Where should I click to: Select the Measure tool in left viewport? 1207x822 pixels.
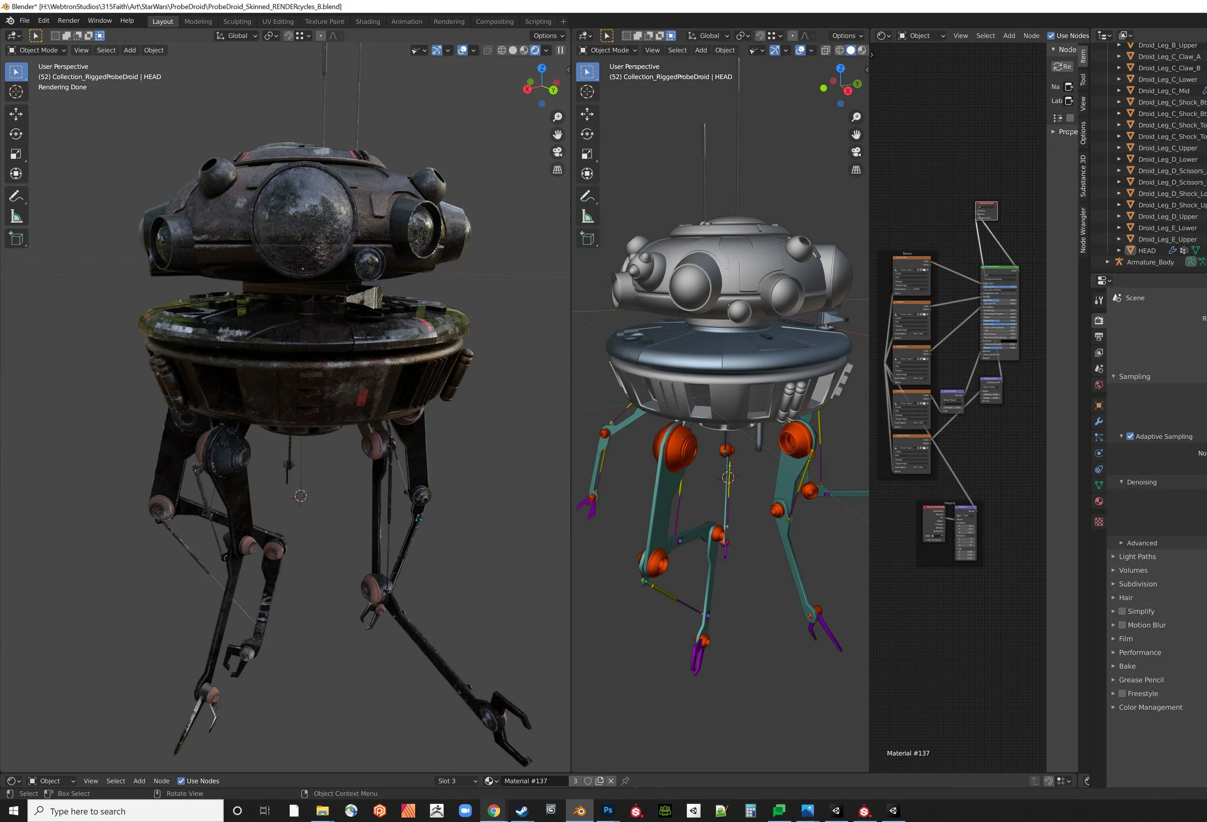pos(16,217)
